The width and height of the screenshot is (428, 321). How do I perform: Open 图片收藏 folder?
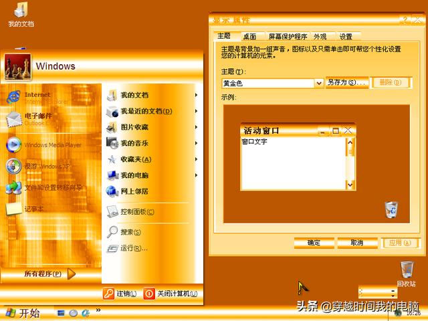point(152,127)
